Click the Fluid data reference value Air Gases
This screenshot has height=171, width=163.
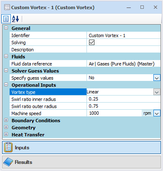pyautogui.click(x=124, y=64)
